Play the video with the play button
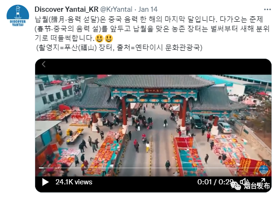 (45, 182)
